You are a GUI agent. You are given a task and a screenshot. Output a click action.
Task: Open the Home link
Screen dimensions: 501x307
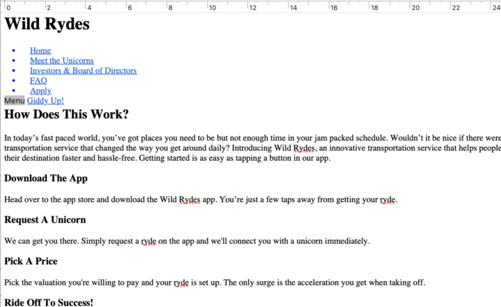click(40, 51)
